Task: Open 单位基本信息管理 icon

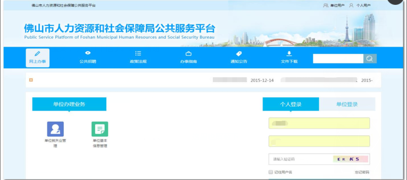Action: (100, 129)
